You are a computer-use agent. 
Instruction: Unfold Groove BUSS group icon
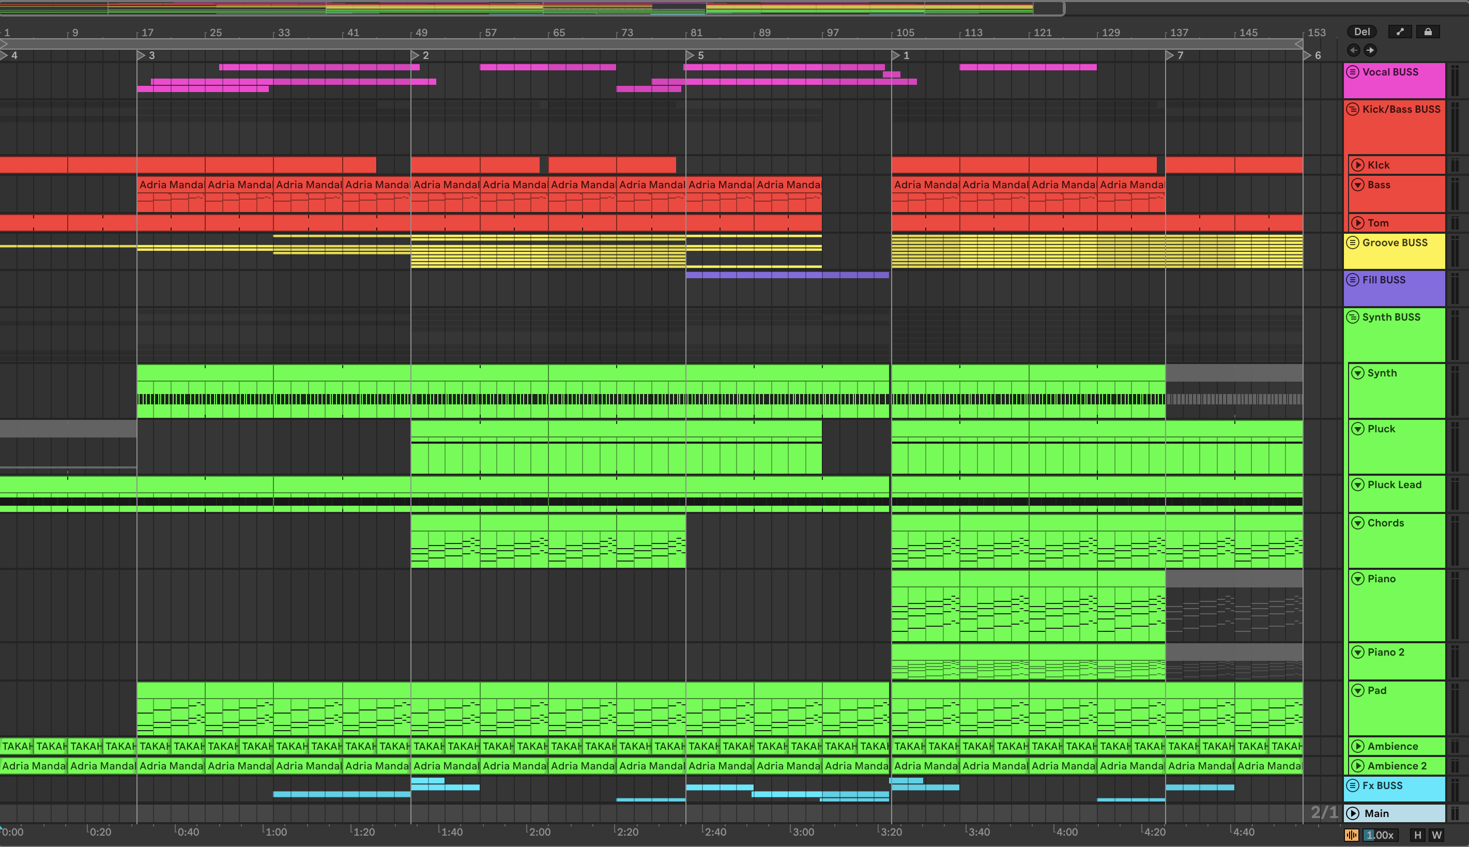[1353, 243]
